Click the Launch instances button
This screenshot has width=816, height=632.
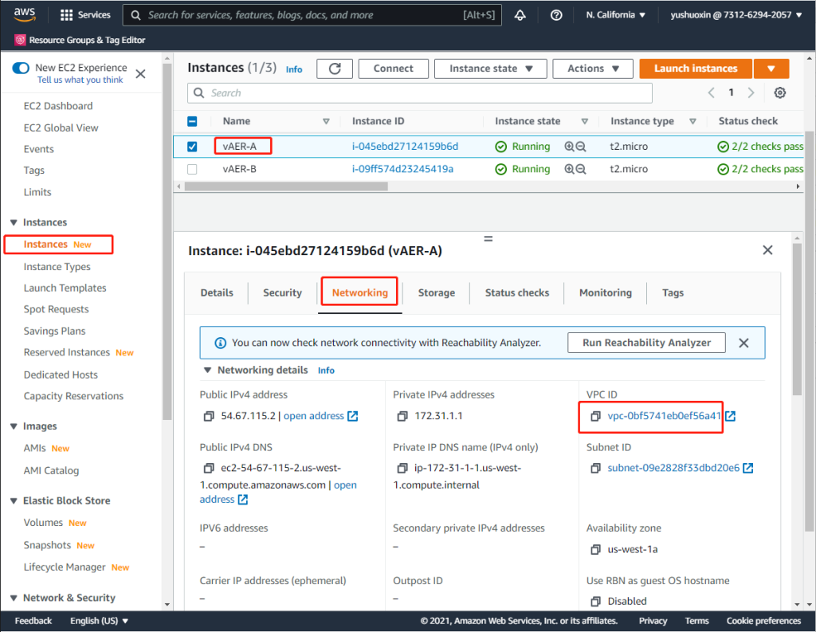tap(695, 69)
